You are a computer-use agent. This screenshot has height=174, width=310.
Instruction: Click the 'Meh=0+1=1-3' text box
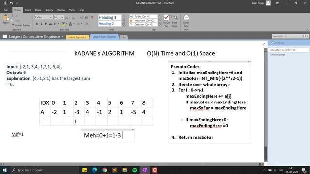point(108,135)
